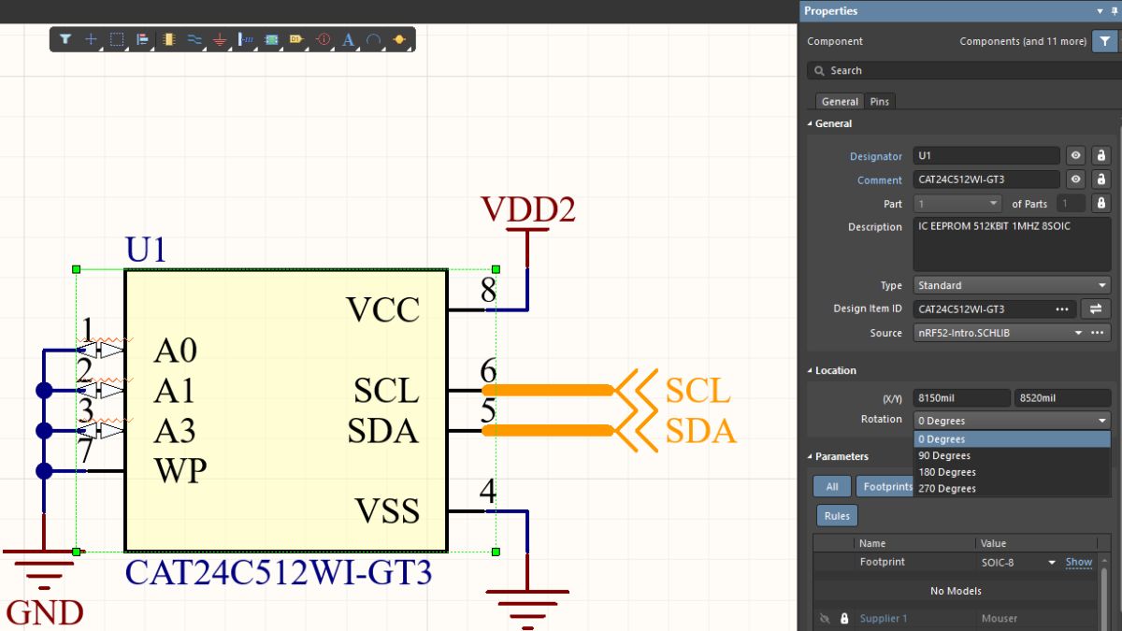Open the Type dropdown showing Standard
Screen dimensions: 1122x631
pyautogui.click(x=1012, y=285)
